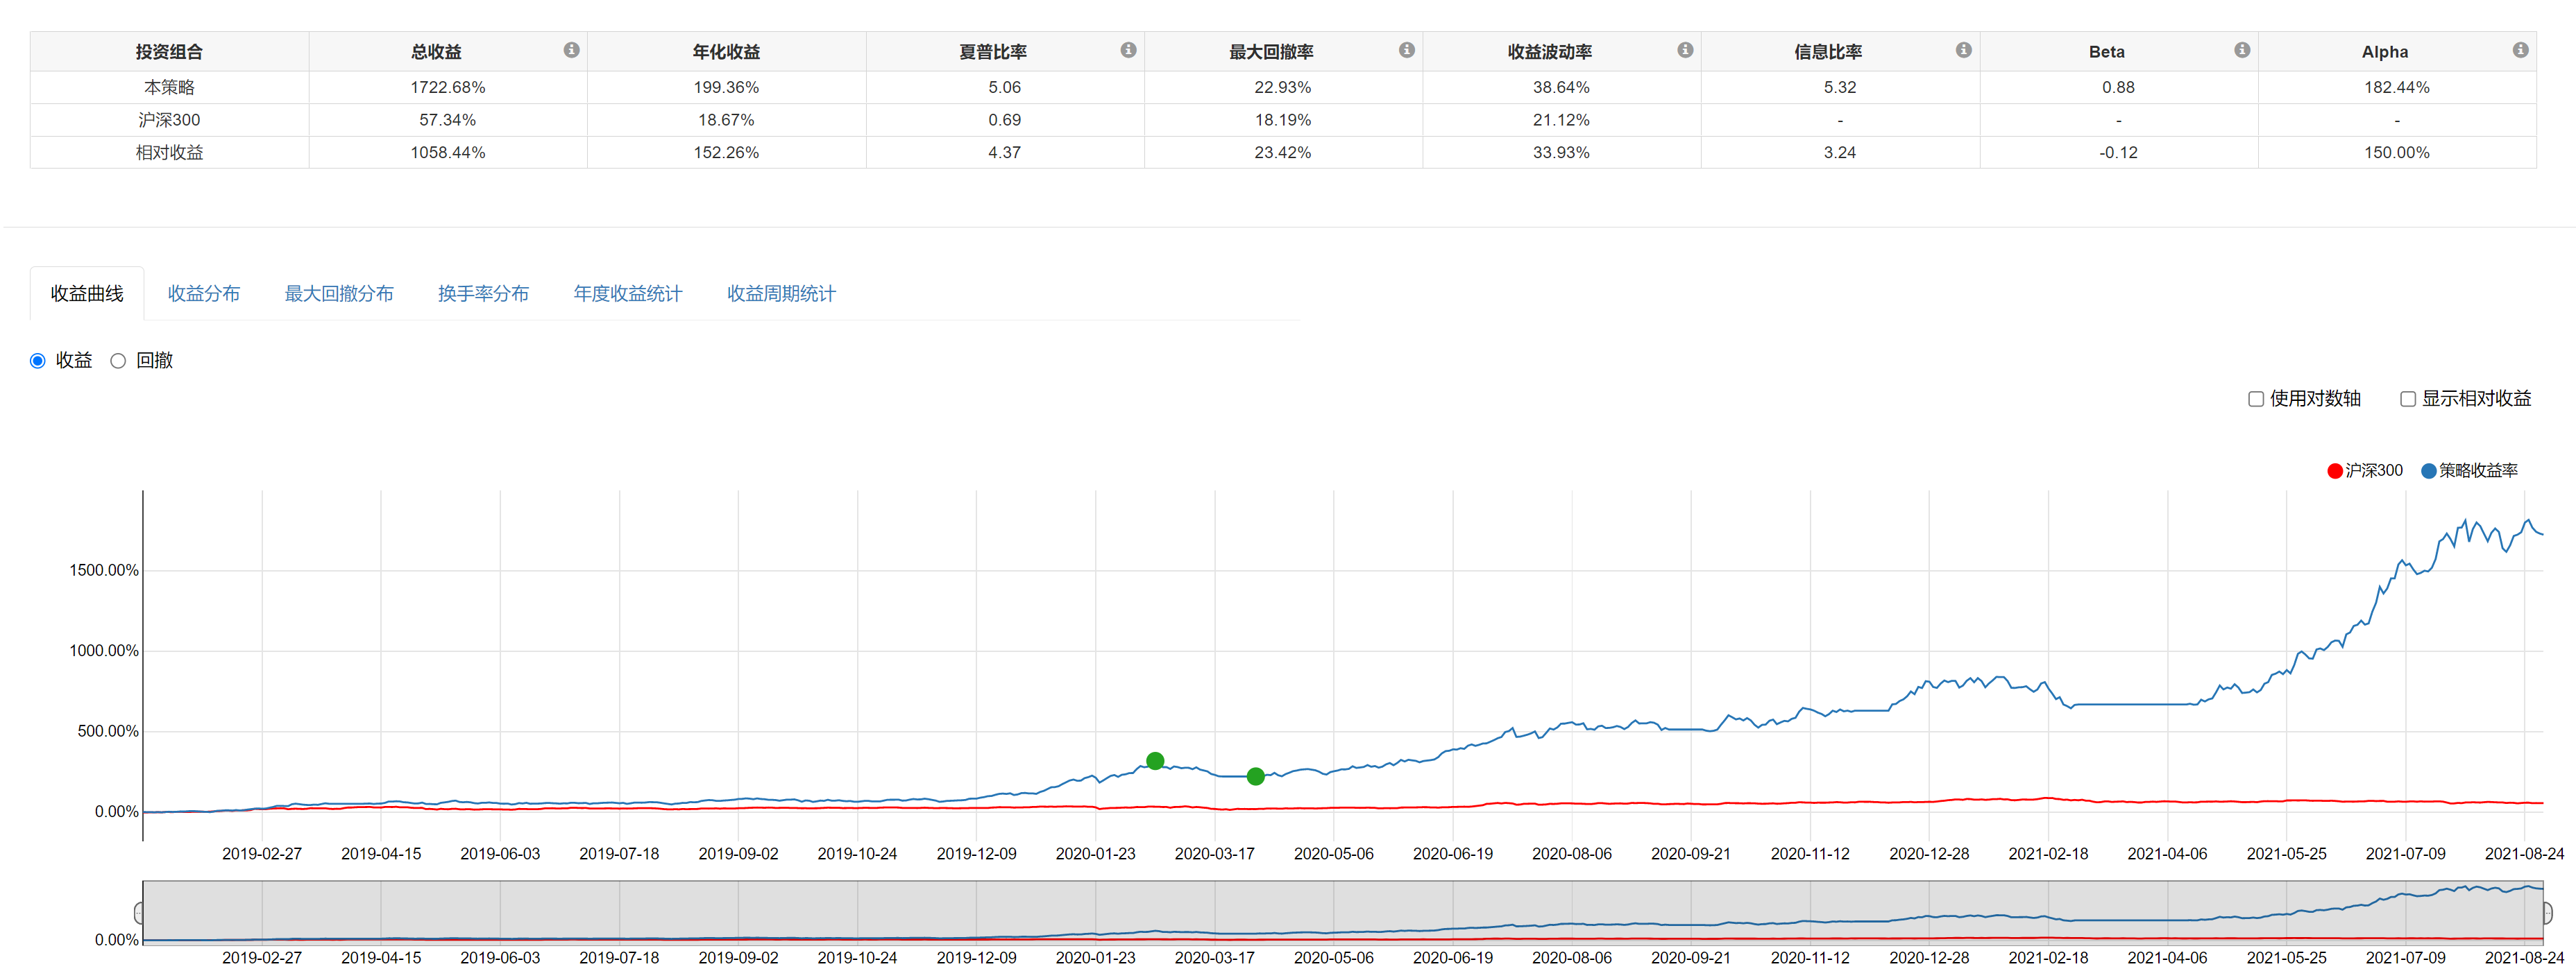Click the info icon beside 总收益 header
Screen dimensions: 2576x978
571,50
